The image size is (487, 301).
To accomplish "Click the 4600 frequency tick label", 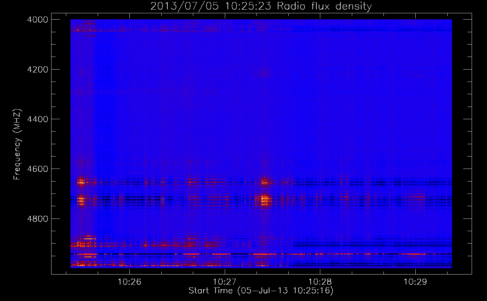I will tap(38, 169).
